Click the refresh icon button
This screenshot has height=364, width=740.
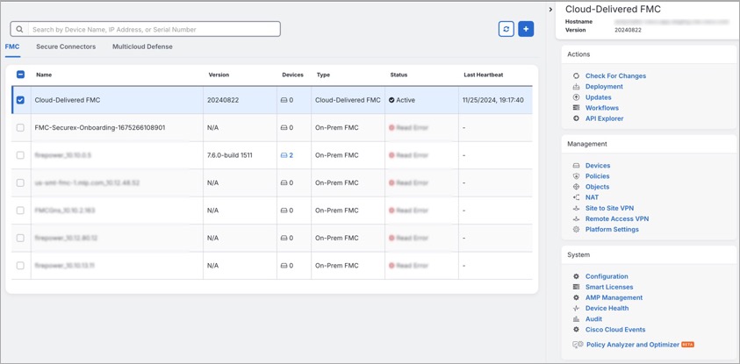coord(507,29)
